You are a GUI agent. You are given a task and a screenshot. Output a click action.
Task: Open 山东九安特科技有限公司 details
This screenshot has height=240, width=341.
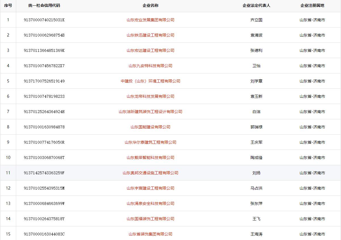[150, 66]
